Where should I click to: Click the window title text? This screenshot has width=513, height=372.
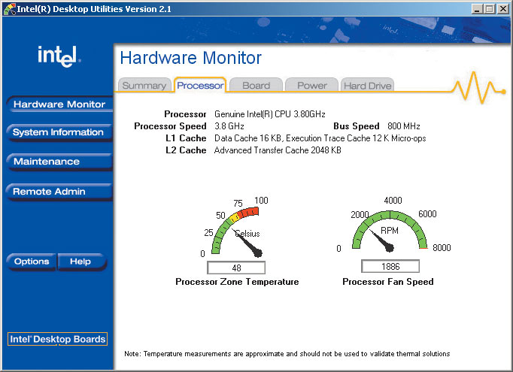tap(94, 9)
